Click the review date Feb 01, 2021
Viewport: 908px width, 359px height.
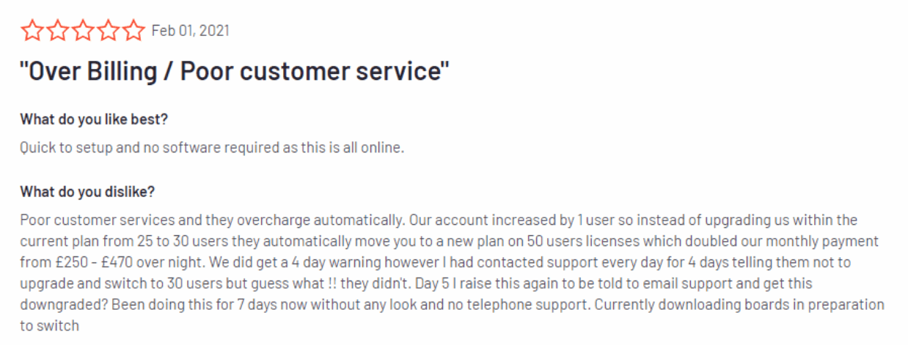190,31
